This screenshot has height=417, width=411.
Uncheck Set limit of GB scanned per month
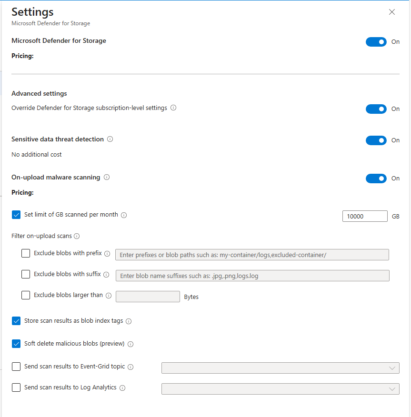(16, 215)
